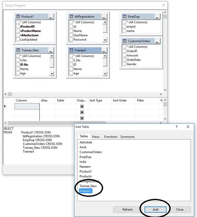Check Gender in CustomerOrders
197x217 pixels.
124,64
